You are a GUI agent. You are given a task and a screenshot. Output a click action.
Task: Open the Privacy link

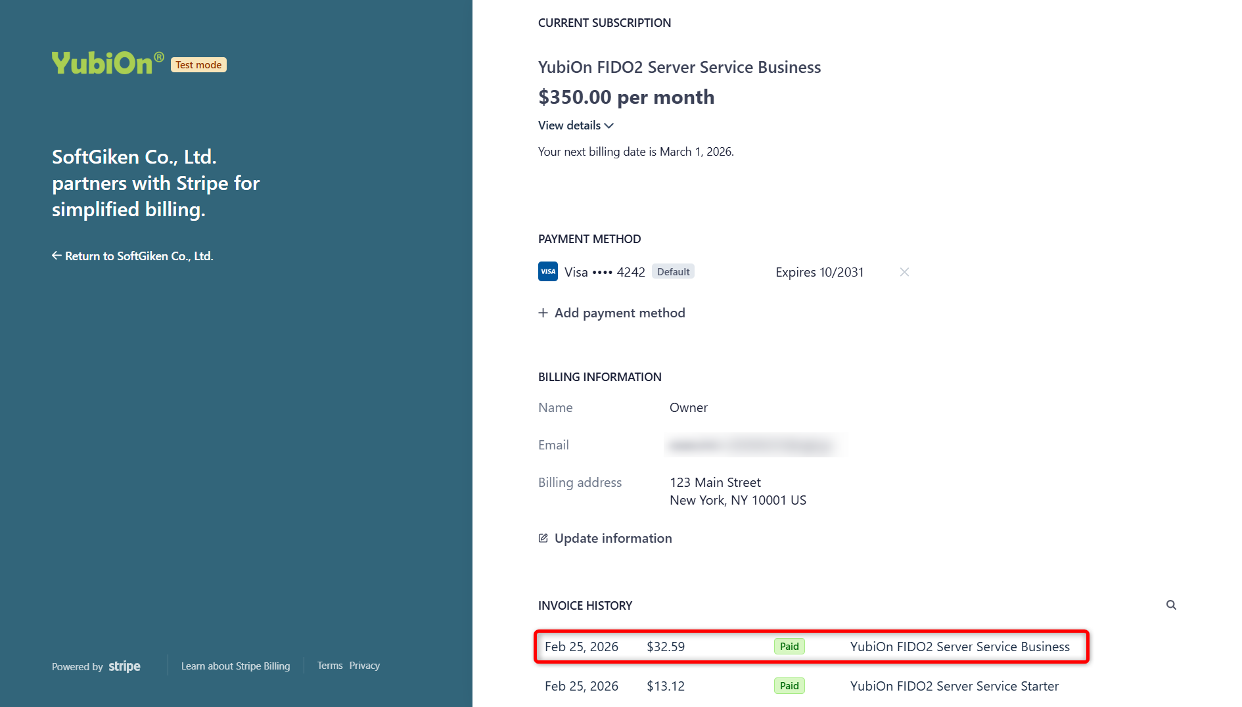(365, 666)
